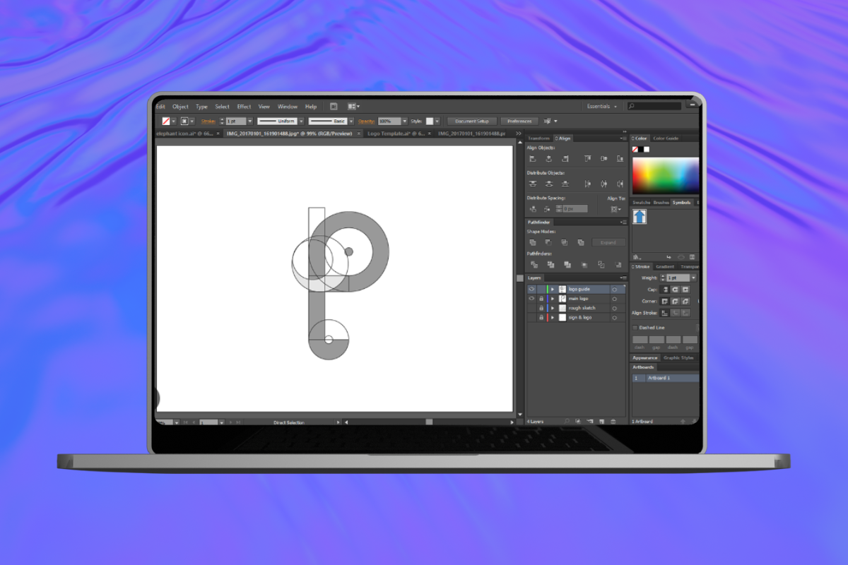
Task: Open the Effect menu
Action: point(244,107)
